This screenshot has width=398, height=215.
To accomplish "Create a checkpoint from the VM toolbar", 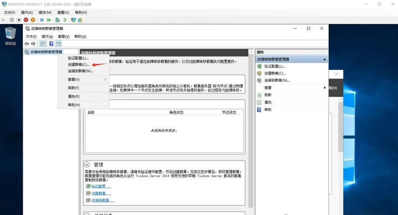I will (57, 20).
